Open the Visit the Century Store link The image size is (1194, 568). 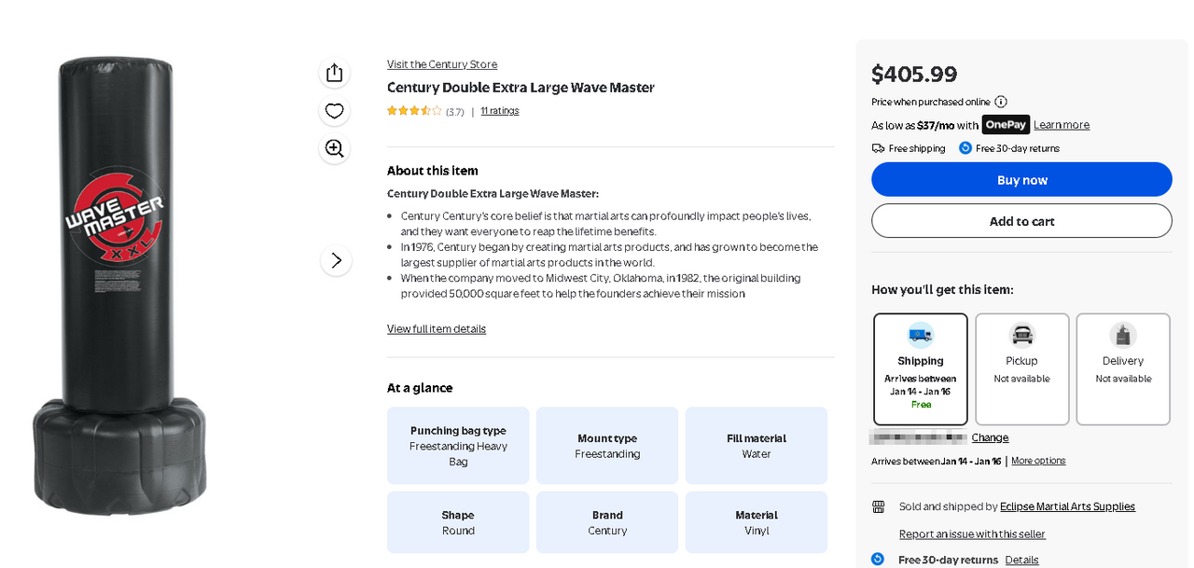[x=442, y=64]
